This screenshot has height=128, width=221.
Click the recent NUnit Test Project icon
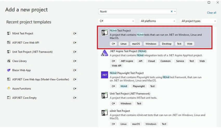tap(9, 33)
